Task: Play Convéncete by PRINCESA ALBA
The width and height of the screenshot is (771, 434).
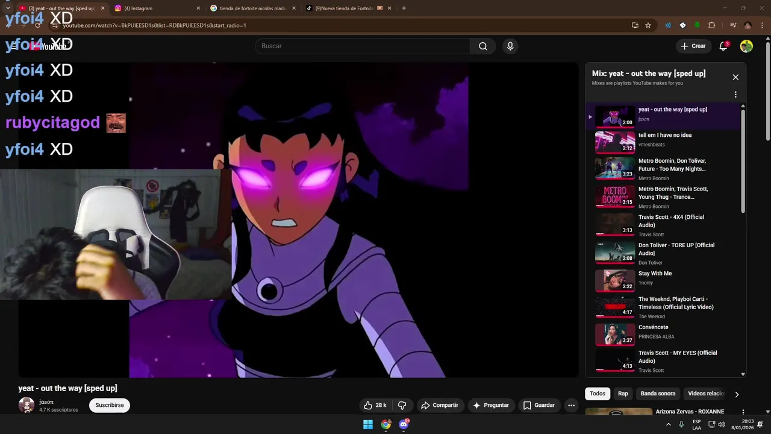Action: point(663,334)
